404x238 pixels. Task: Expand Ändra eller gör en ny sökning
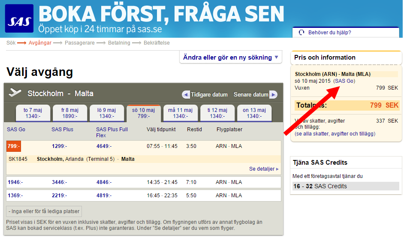[x=231, y=57]
